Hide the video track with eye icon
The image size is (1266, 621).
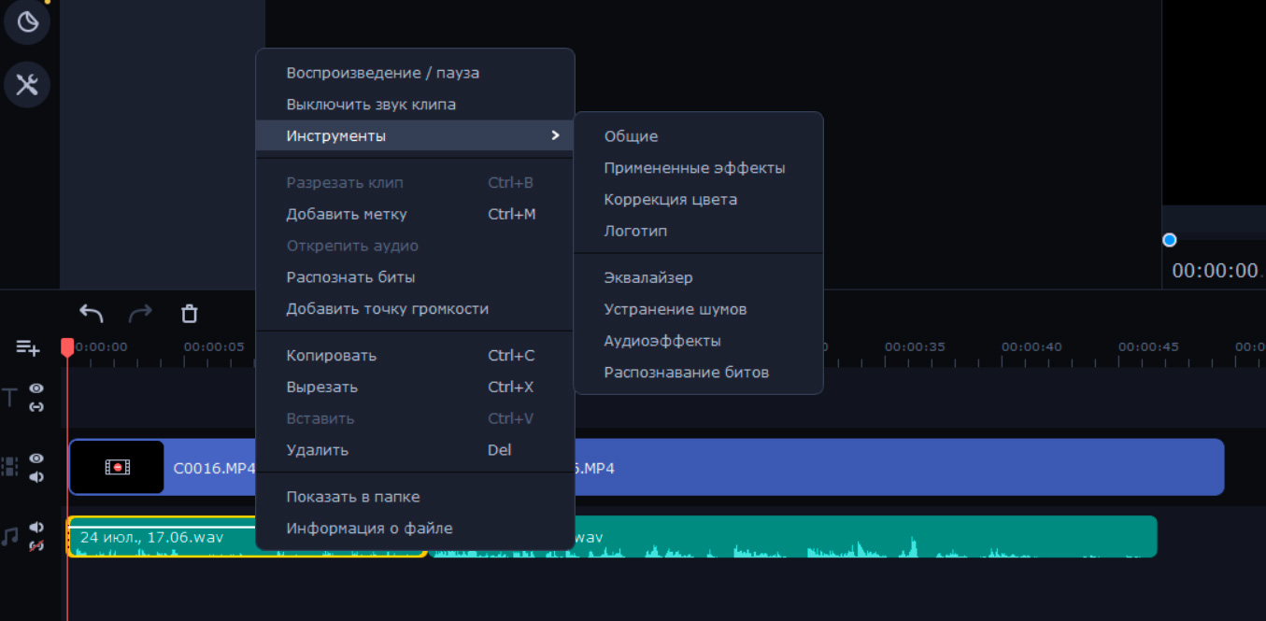[x=36, y=459]
